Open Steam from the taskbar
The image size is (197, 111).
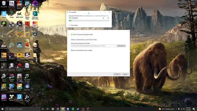click(78, 109)
